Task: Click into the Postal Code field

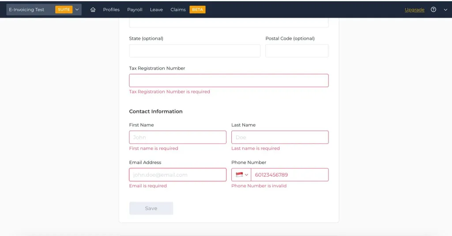Action: (x=297, y=51)
